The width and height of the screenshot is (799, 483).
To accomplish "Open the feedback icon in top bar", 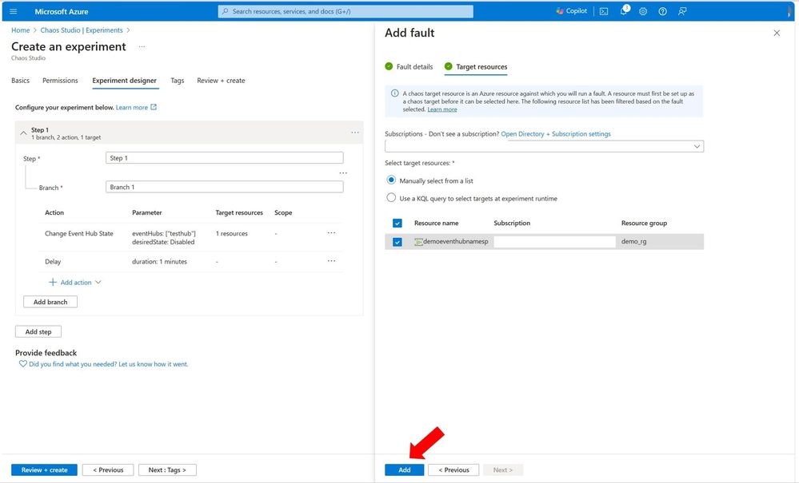I will click(682, 11).
